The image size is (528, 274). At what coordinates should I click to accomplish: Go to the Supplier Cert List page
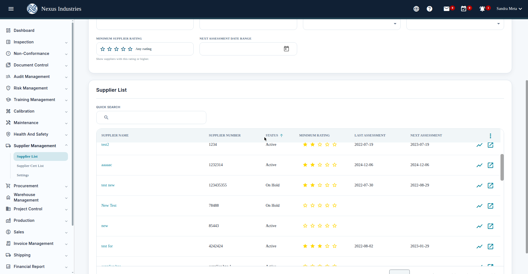pyautogui.click(x=30, y=166)
